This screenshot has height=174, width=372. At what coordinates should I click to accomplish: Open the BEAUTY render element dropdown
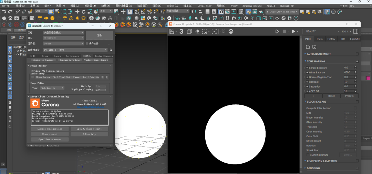320,31
